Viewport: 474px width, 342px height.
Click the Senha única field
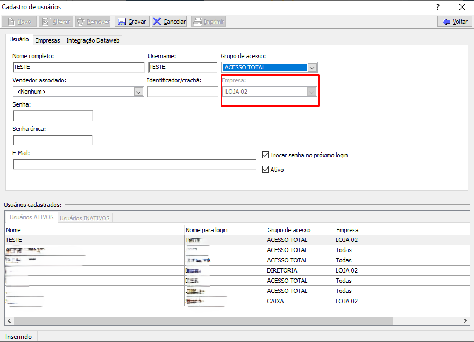pyautogui.click(x=53, y=140)
